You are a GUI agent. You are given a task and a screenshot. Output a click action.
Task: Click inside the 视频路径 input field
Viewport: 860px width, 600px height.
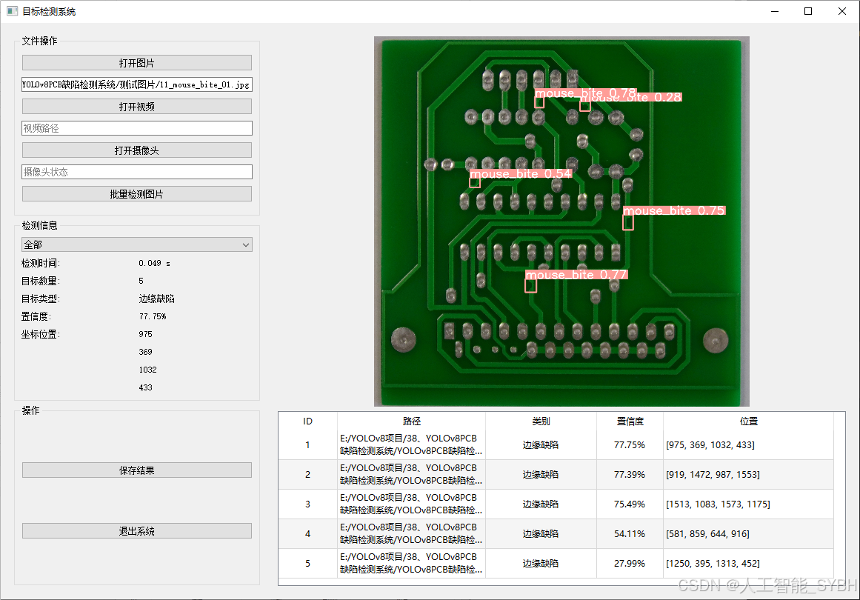pos(136,127)
